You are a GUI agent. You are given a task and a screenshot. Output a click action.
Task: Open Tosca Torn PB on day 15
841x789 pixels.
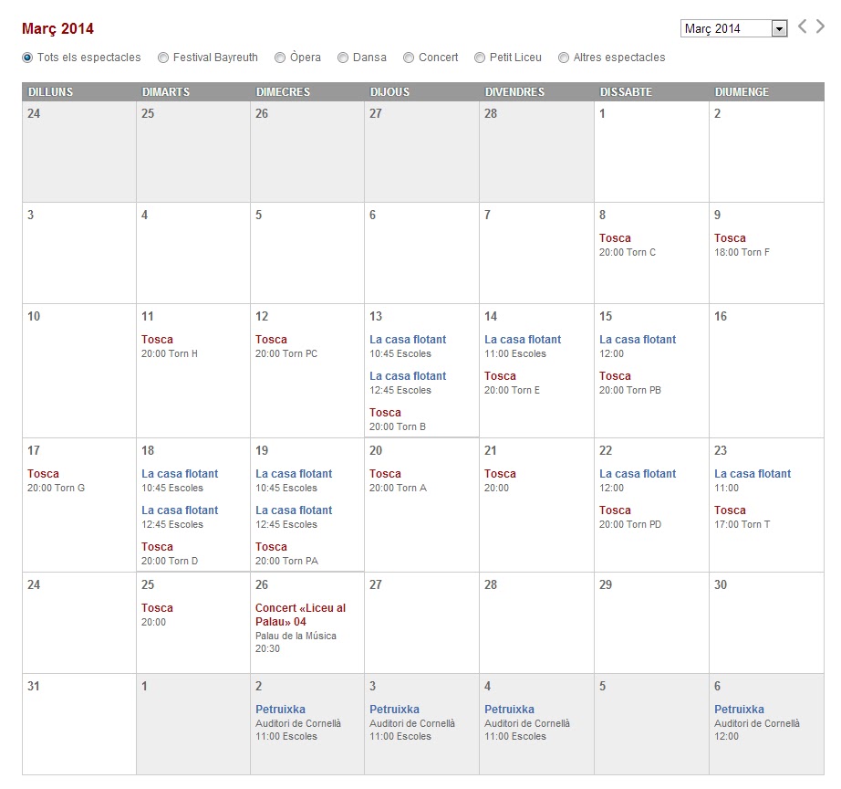pos(615,376)
